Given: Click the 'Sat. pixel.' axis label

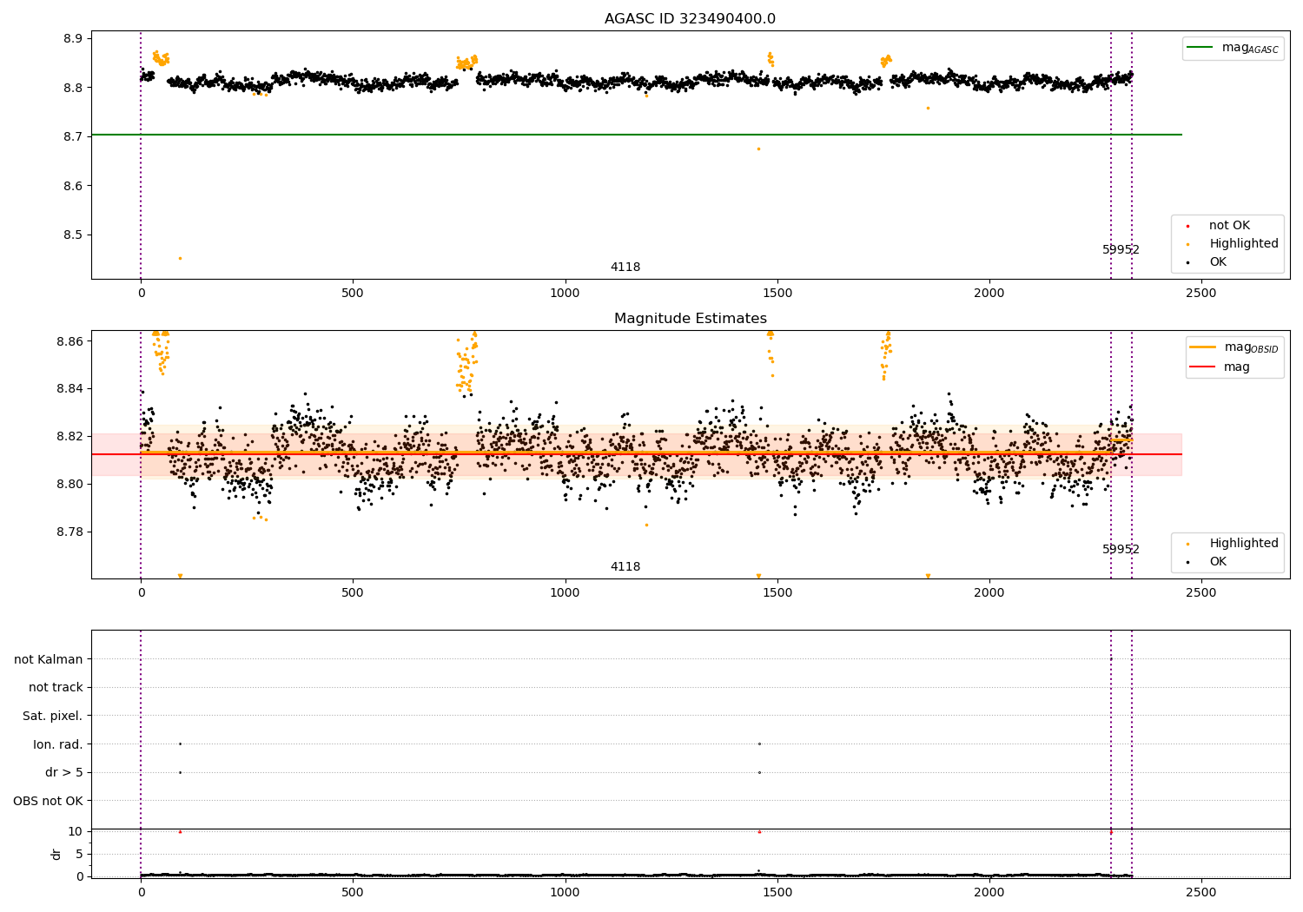Looking at the screenshot, I should coord(52,717).
